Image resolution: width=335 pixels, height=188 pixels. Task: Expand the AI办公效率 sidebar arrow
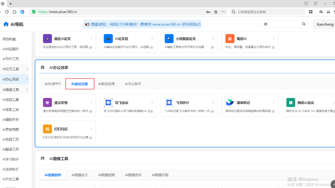pos(27,79)
